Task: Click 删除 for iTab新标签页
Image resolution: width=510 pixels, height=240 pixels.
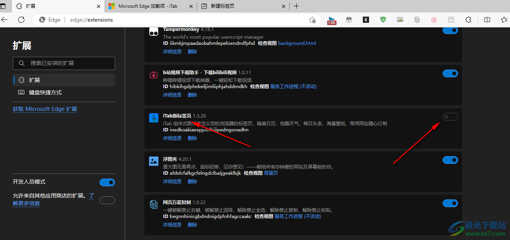Action: click(192, 138)
